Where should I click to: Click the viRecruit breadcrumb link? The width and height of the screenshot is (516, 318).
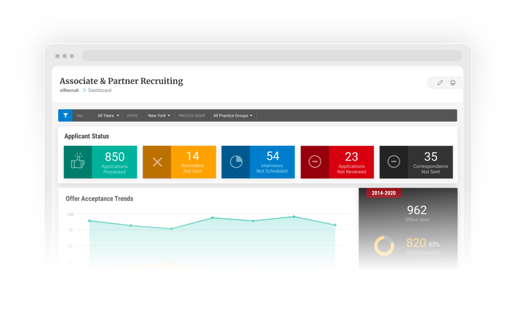click(69, 90)
